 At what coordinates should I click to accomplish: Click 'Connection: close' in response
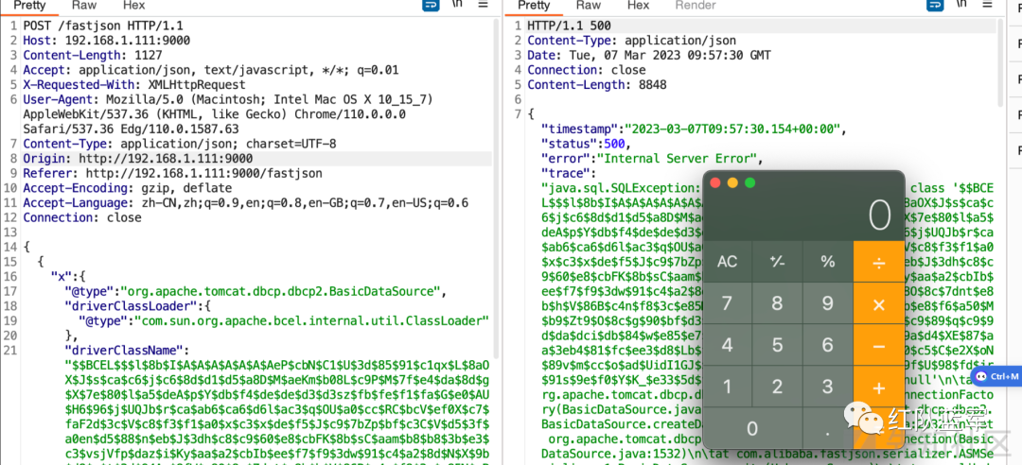click(587, 70)
